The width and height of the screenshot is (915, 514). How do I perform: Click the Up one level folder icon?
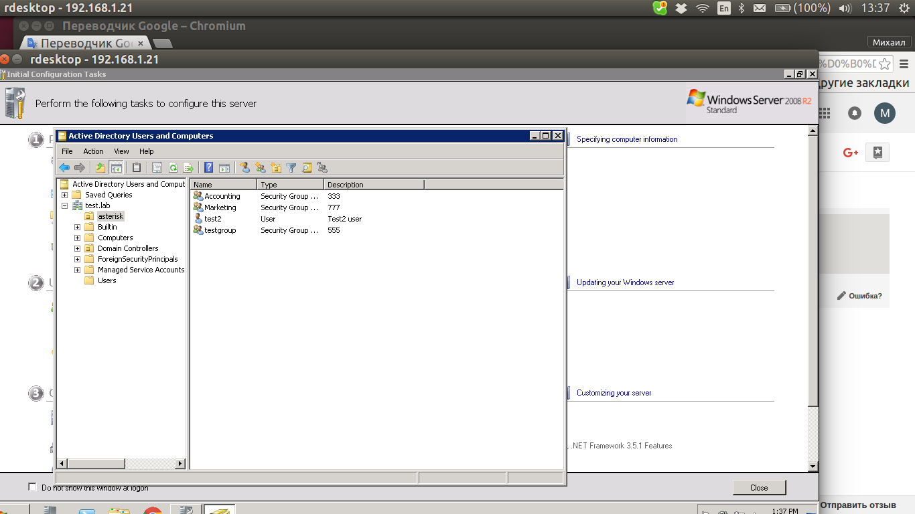point(100,168)
